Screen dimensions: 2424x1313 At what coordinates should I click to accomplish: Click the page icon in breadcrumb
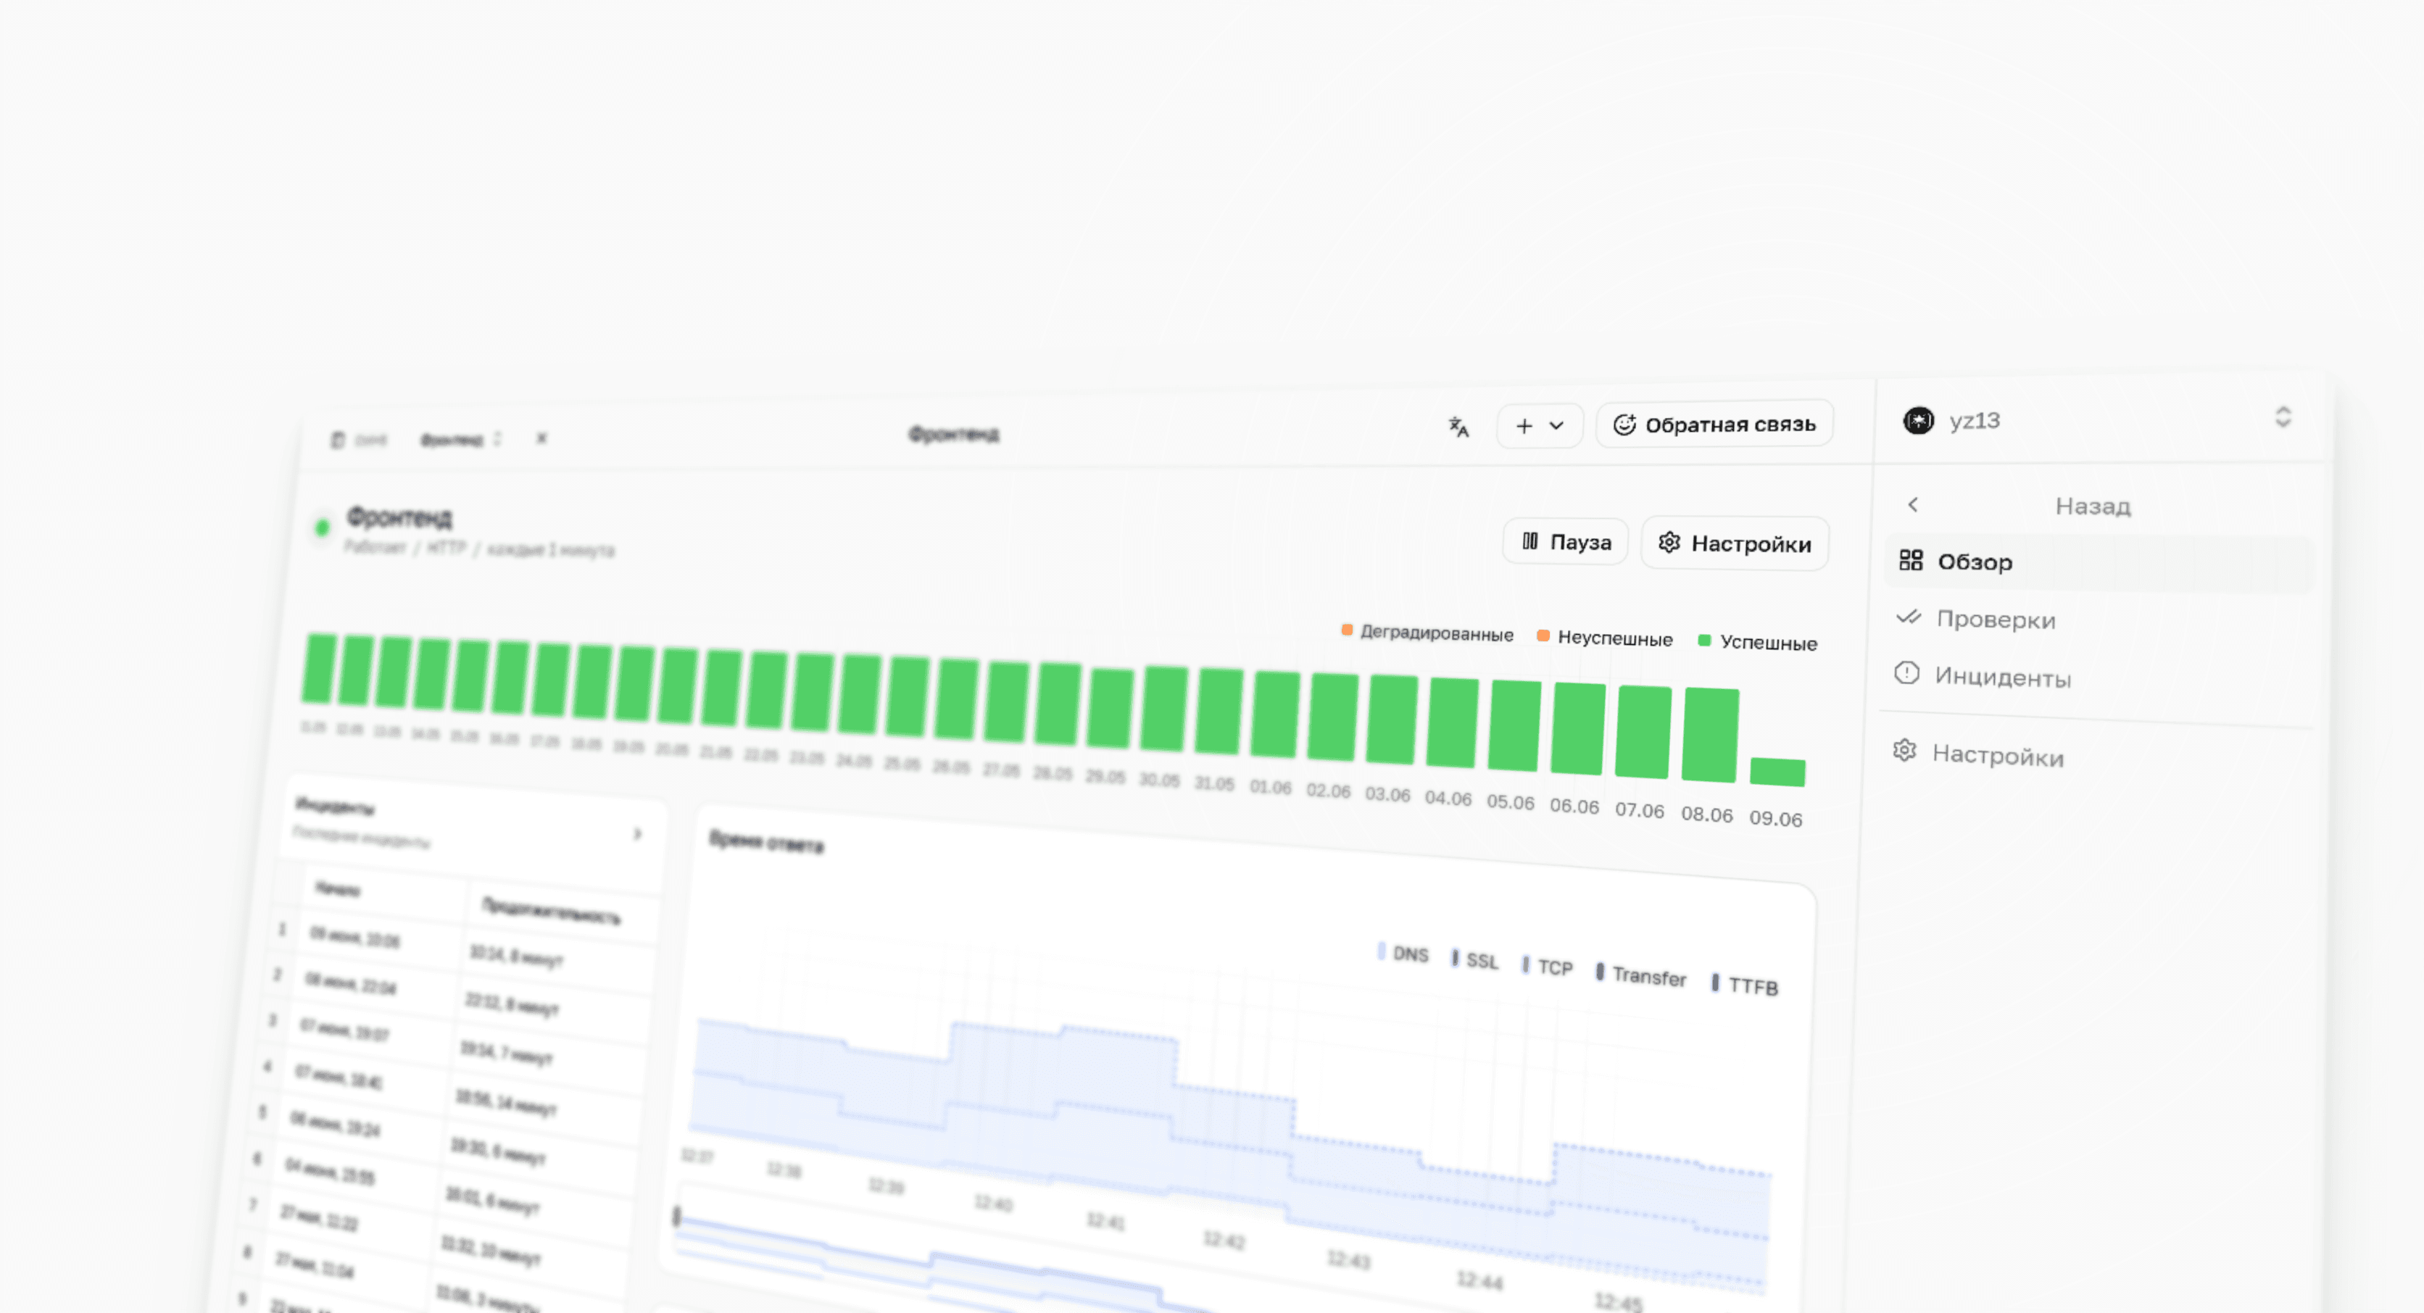click(x=337, y=439)
